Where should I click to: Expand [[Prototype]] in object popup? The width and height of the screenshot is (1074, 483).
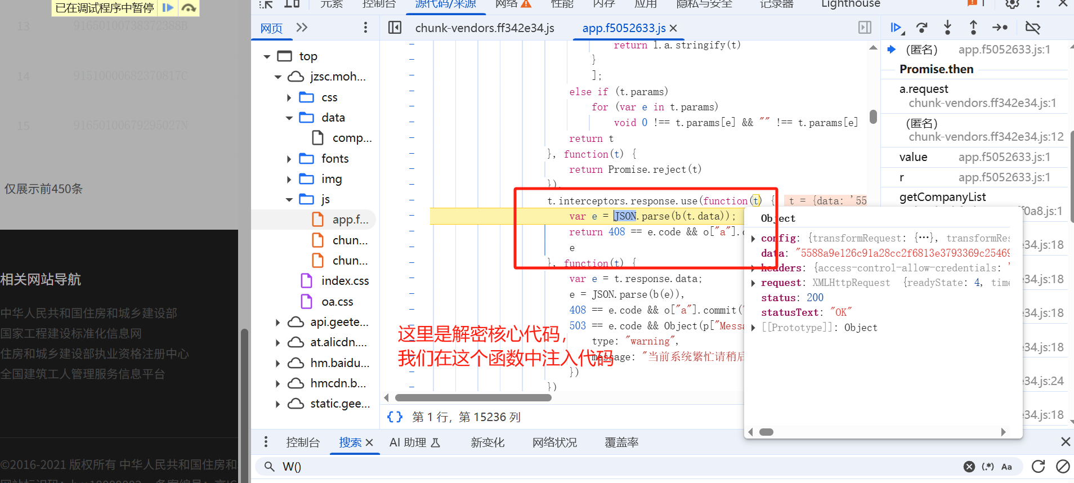[x=754, y=328]
